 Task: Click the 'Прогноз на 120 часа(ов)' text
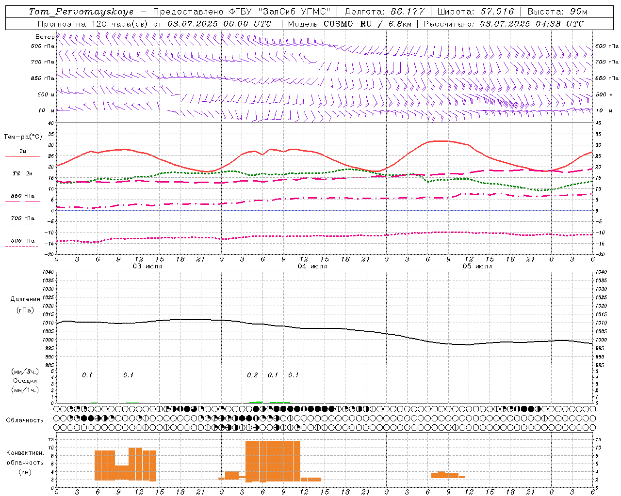pos(94,24)
